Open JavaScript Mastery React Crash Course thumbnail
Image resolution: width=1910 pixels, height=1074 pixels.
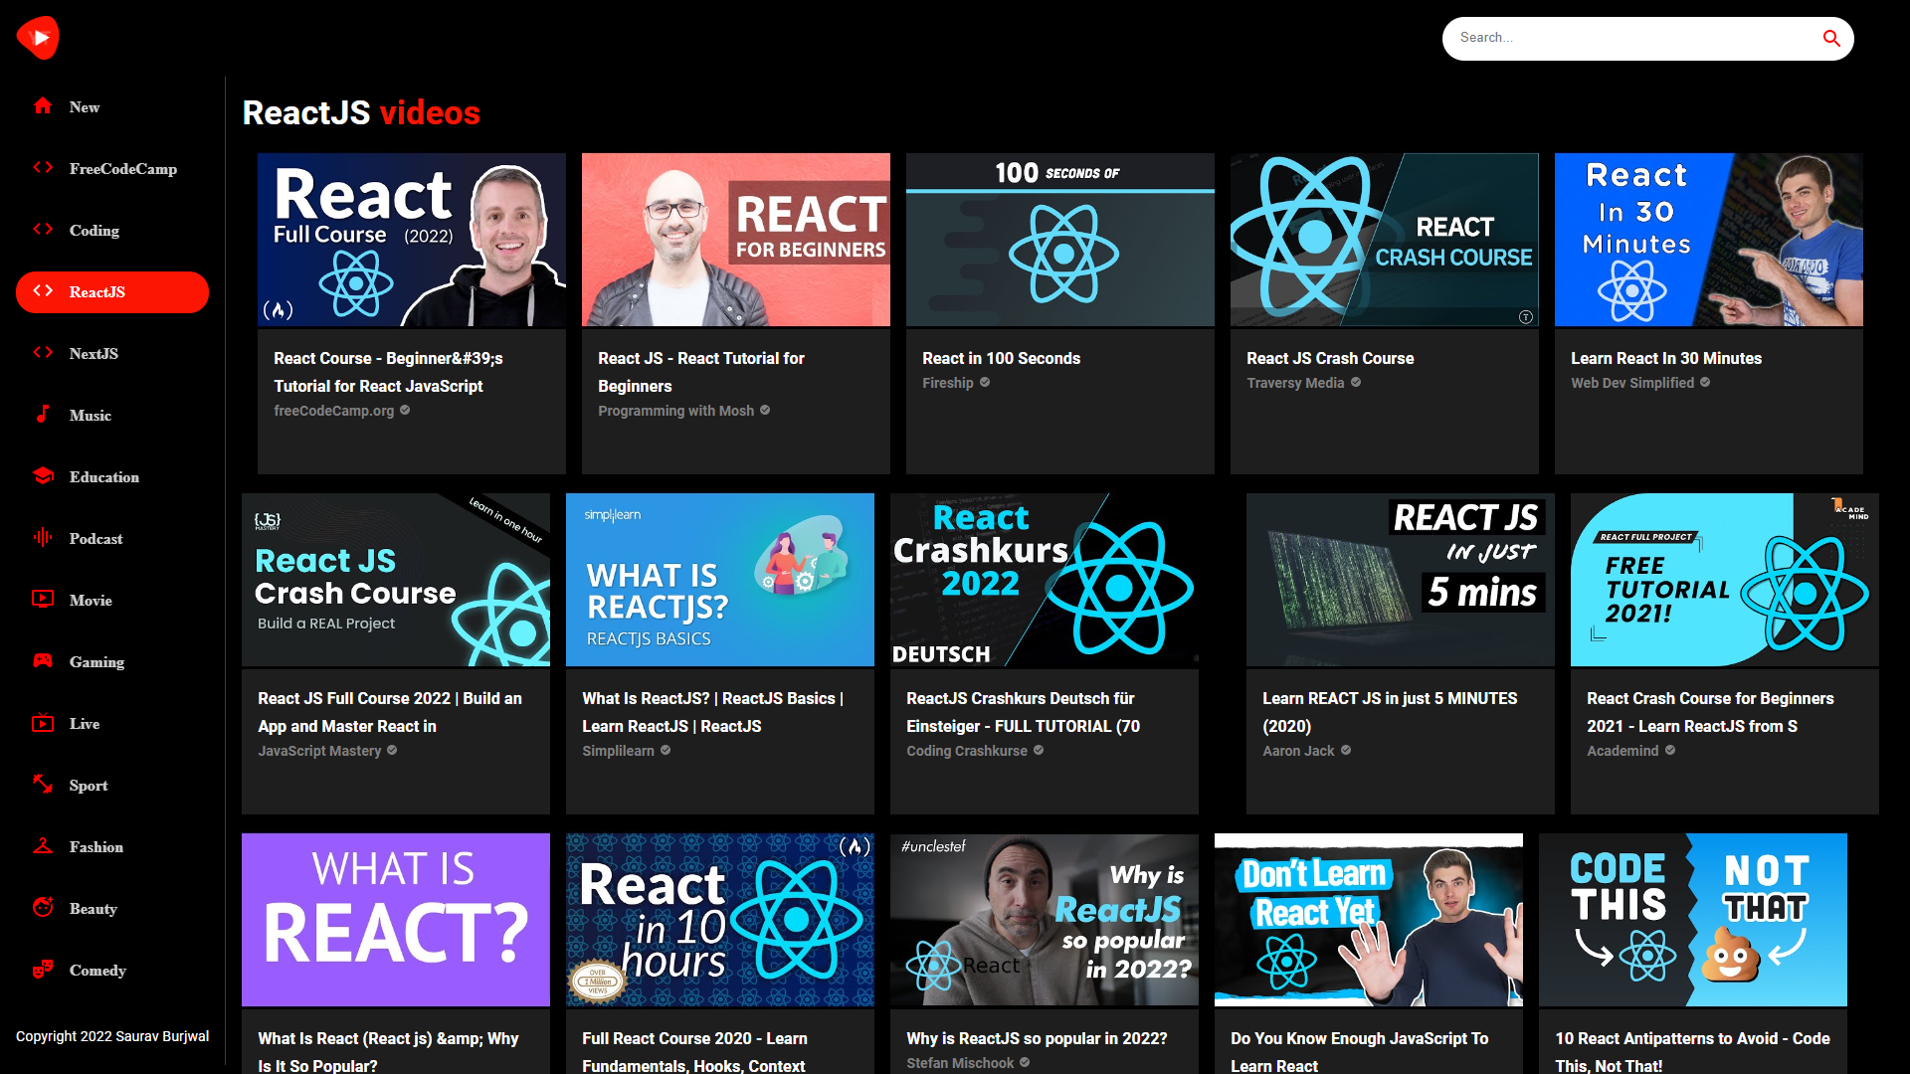396,580
